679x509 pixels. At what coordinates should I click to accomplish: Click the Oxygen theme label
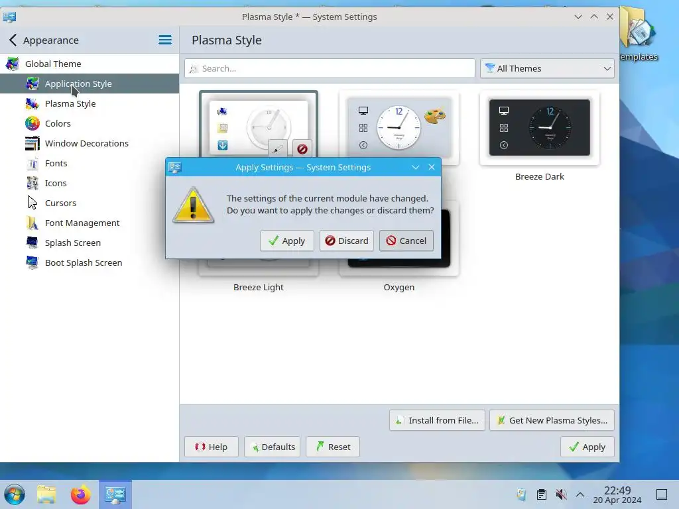399,288
